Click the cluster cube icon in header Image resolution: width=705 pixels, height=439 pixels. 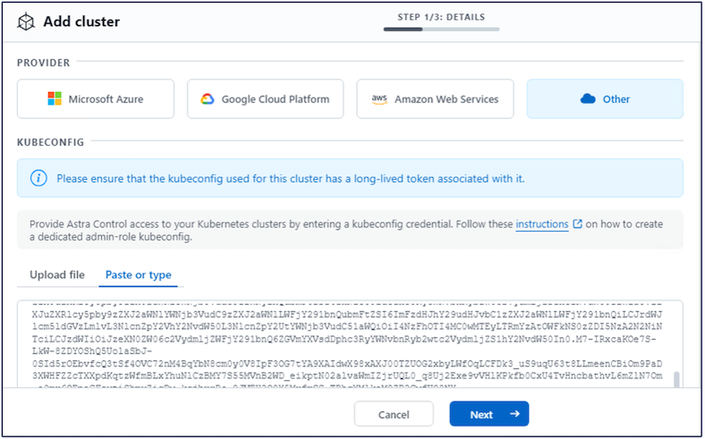pyautogui.click(x=26, y=21)
